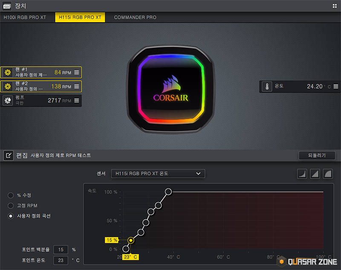Select the curve point near 50 %
The image size is (341, 270).
(x=146, y=223)
